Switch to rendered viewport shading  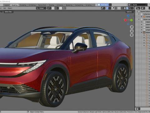tap(130, 8)
